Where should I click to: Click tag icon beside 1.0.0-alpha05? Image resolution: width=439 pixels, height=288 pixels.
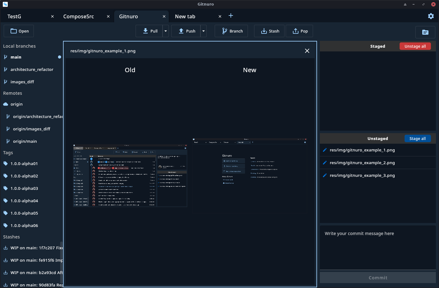click(5, 213)
